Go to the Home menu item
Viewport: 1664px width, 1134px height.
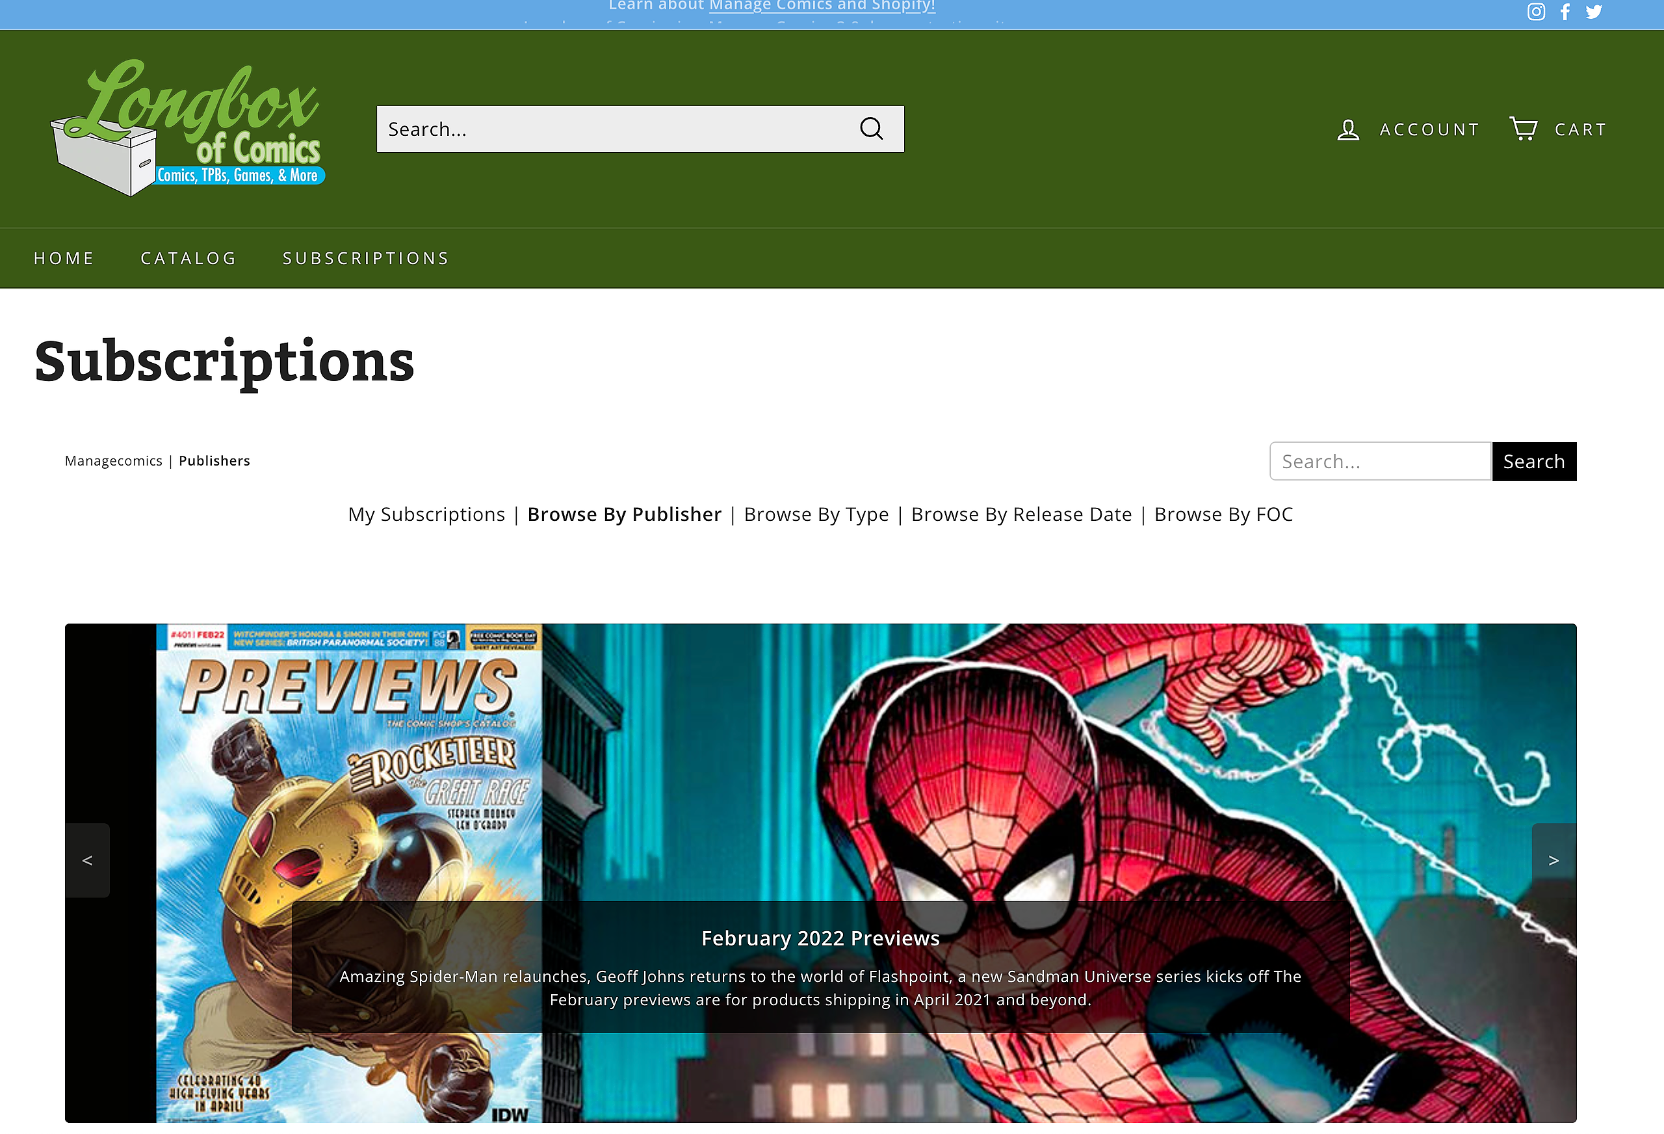point(64,258)
